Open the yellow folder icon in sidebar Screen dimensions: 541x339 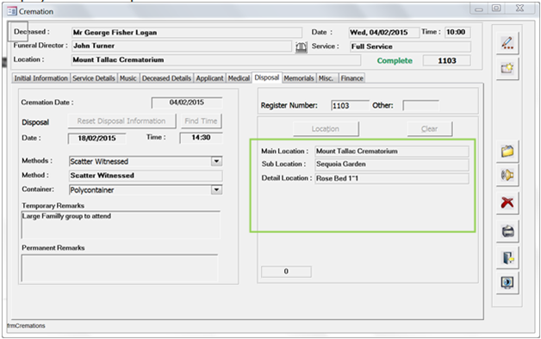[x=507, y=151]
